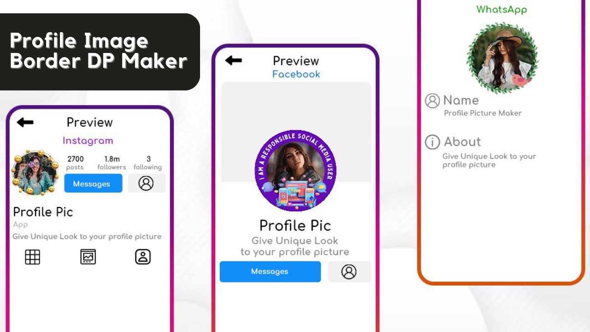Click Messages button in Facebook preview
Viewport: 590px width, 332px height.
[270, 272]
